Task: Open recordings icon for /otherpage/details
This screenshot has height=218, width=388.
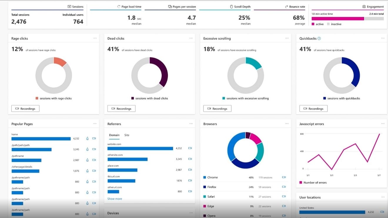Action: [x=94, y=171]
